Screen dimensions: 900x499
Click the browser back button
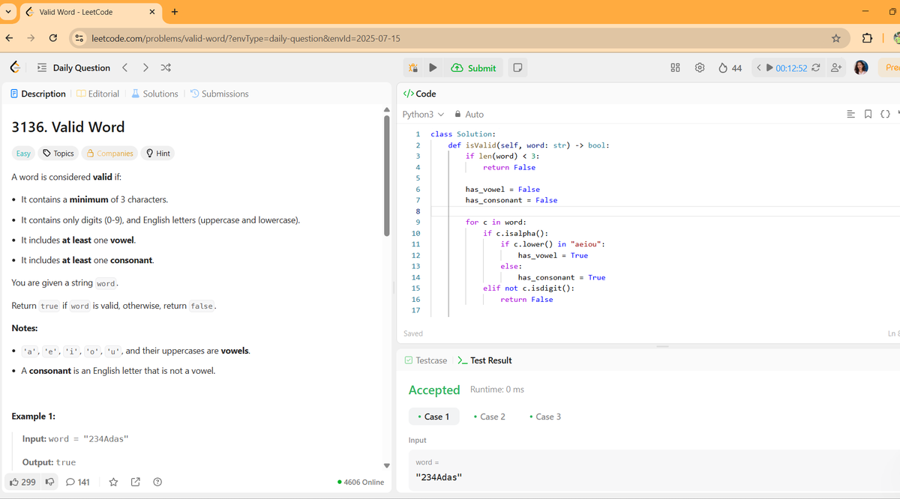tap(9, 37)
